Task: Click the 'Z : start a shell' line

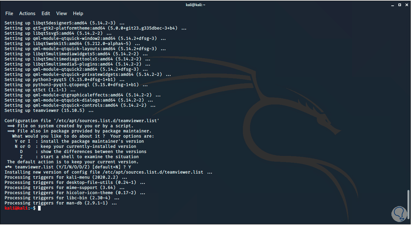Action: coord(79,157)
